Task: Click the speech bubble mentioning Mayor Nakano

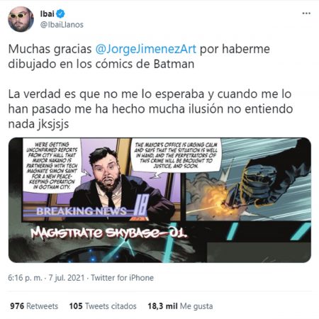Action: point(52,165)
